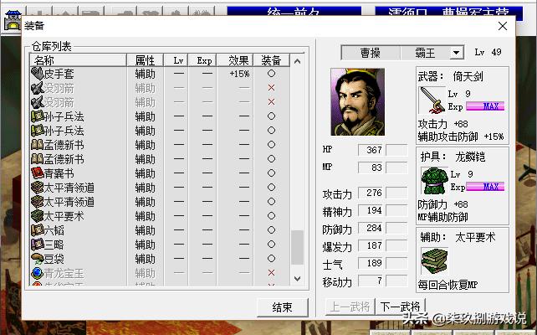Select the 太平要术 list item icon
The height and width of the screenshot is (335, 537).
click(37, 216)
